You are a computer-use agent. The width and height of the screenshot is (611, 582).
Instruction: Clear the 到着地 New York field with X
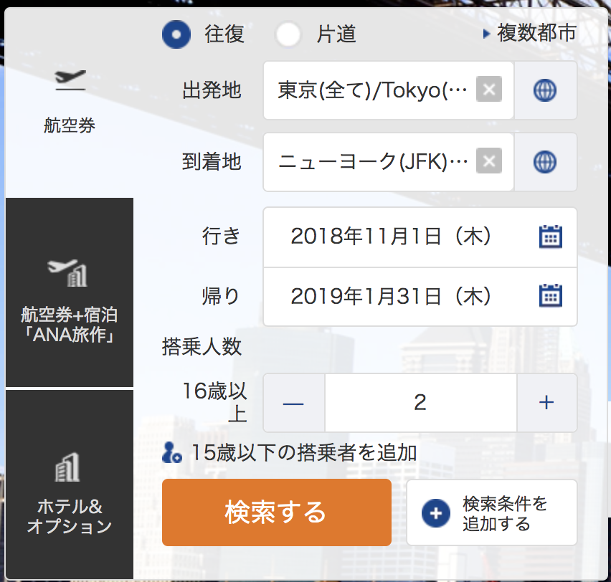(489, 161)
